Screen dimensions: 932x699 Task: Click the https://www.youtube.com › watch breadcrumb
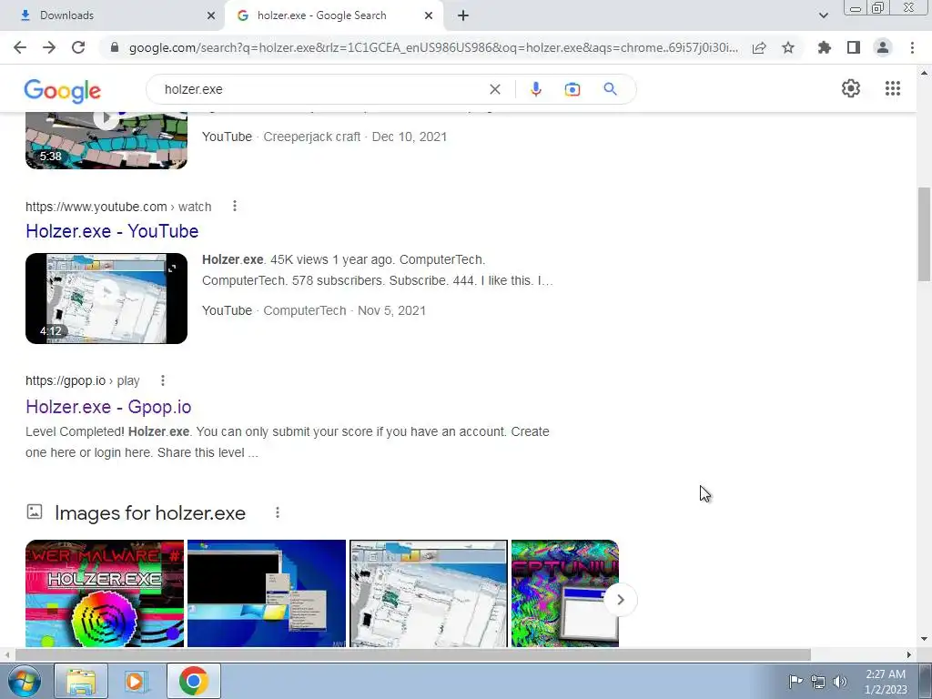[x=118, y=207]
